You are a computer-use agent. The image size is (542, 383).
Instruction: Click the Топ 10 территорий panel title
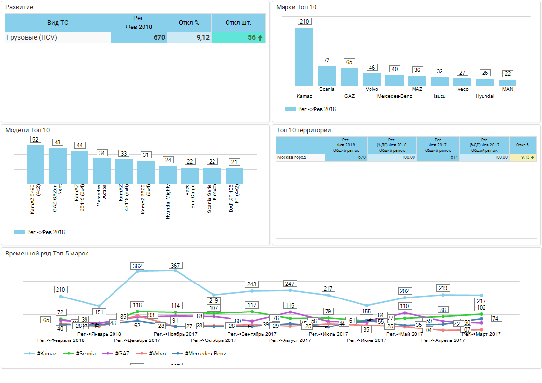[x=303, y=130]
